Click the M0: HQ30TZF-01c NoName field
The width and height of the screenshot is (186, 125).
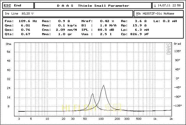point(159,14)
